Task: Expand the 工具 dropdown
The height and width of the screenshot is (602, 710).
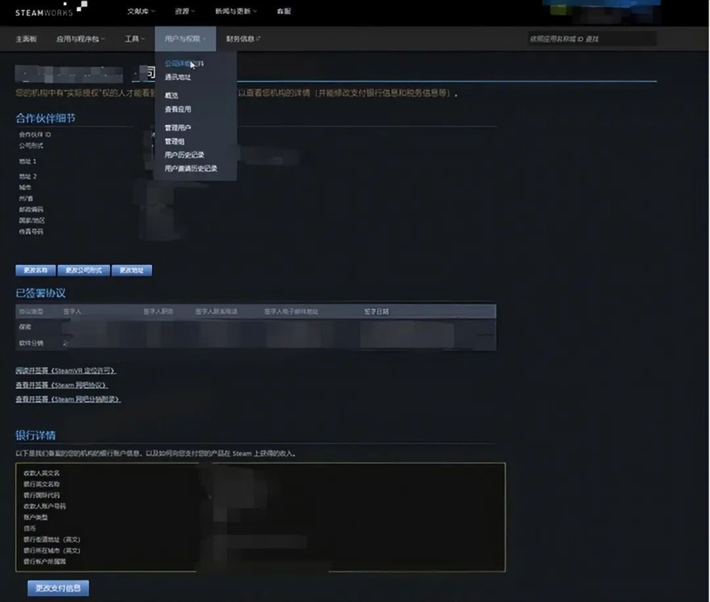Action: point(135,39)
